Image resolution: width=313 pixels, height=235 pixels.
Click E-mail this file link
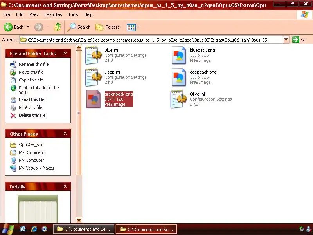pyautogui.click(x=32, y=99)
